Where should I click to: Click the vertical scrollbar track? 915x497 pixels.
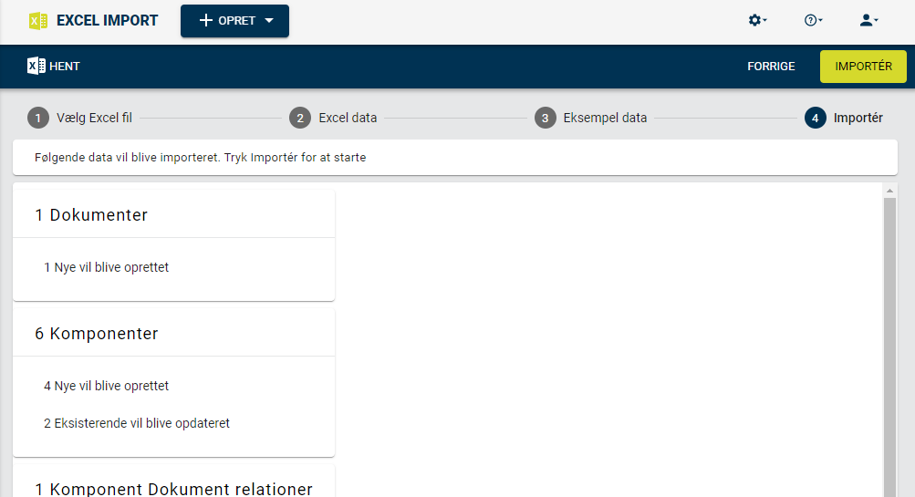pos(889,347)
